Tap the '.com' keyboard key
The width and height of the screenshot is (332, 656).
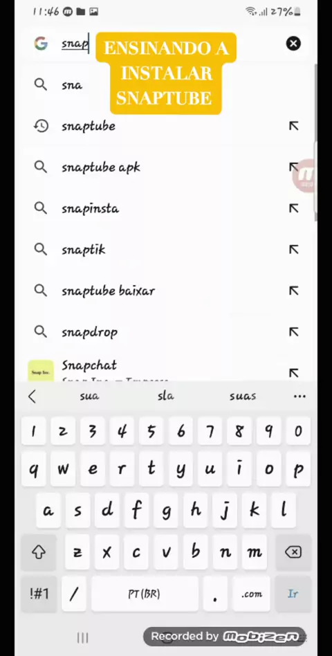coord(251,594)
